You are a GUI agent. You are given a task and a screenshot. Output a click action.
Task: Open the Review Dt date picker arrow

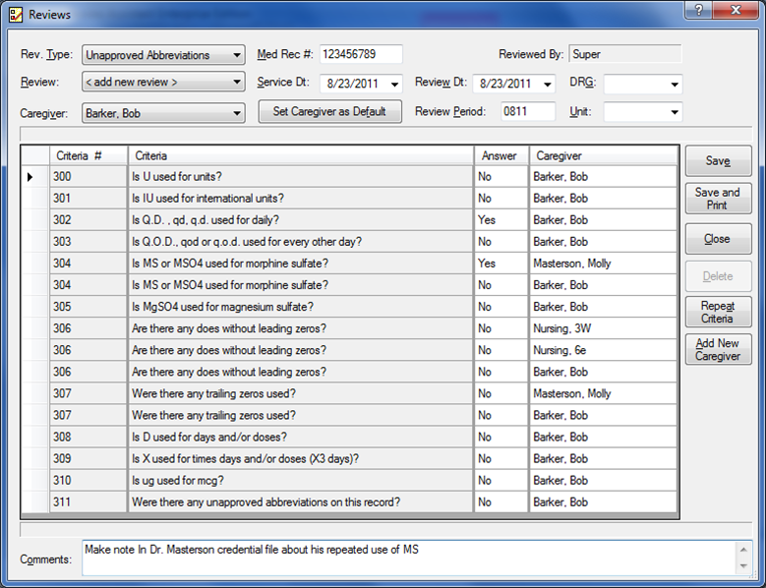[548, 84]
